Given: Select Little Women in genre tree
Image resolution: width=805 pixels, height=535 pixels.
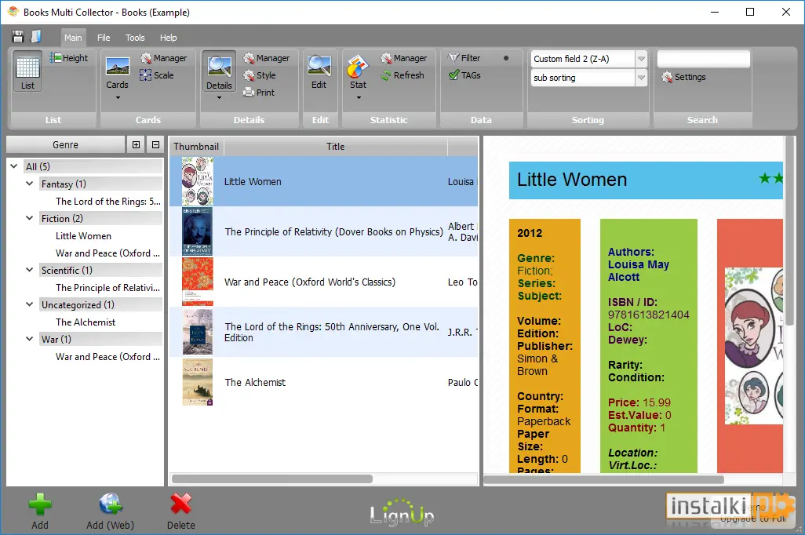Looking at the screenshot, I should (83, 235).
